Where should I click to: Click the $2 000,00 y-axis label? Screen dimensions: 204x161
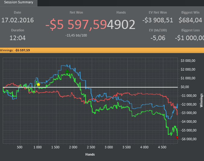pos(188,69)
